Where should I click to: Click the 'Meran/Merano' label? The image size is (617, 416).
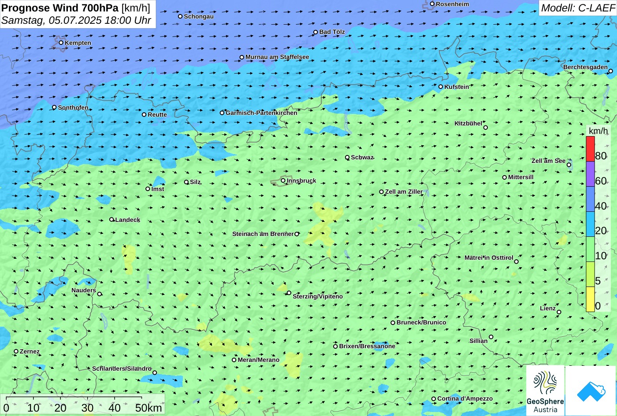pyautogui.click(x=259, y=360)
